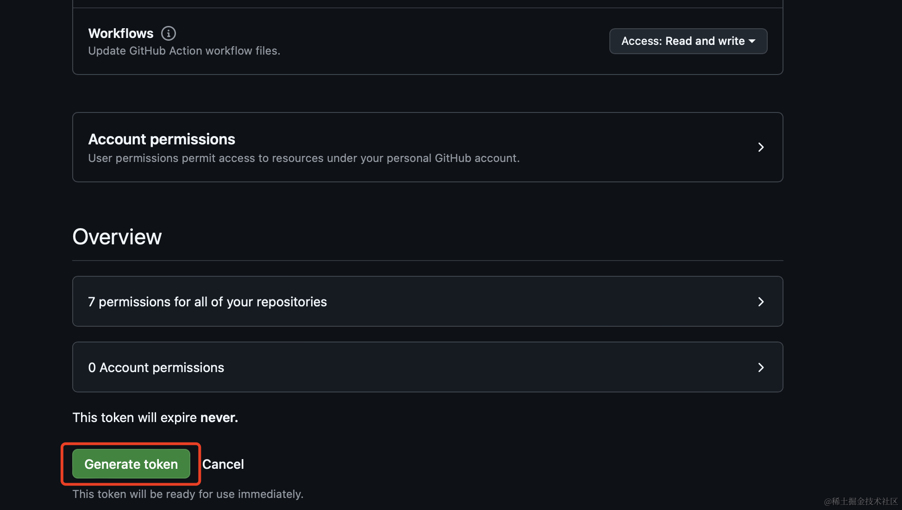Click the bold word never
Screen dimensions: 902x510
tap(219, 417)
